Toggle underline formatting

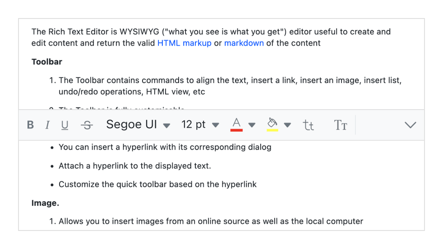pyautogui.click(x=65, y=125)
